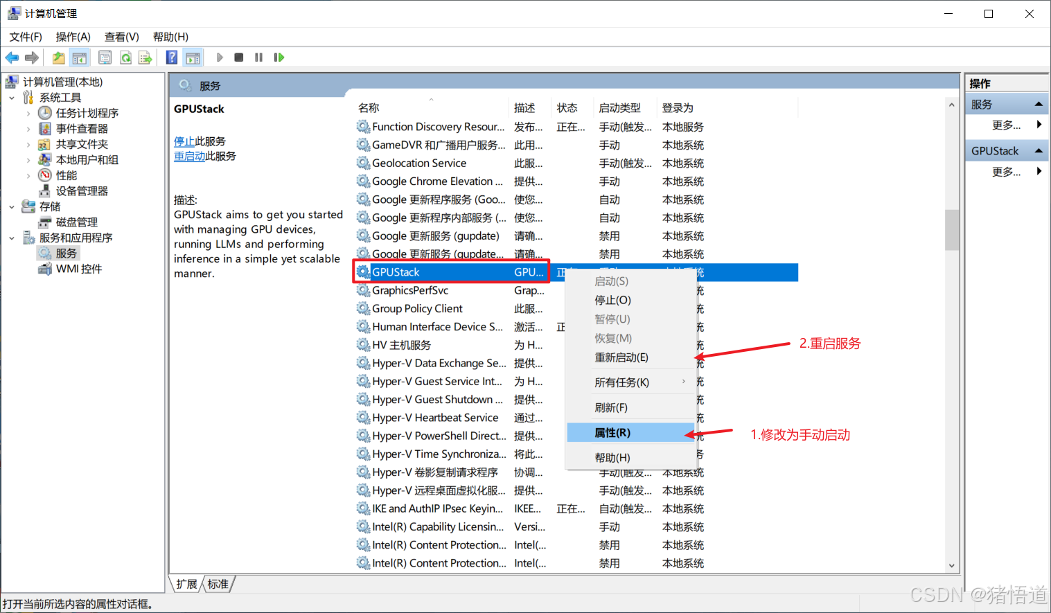Sort by 登录为 column header
The height and width of the screenshot is (613, 1051).
(x=727, y=108)
